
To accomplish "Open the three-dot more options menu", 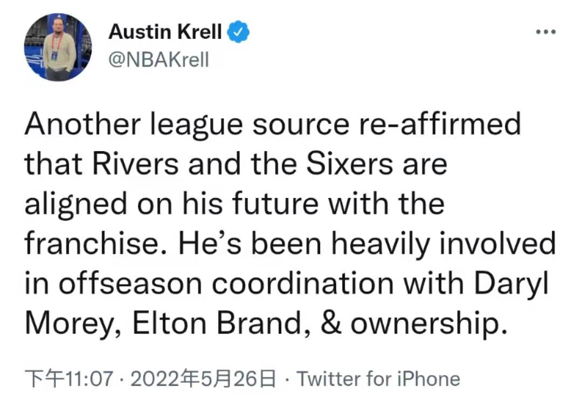I will (x=545, y=32).
